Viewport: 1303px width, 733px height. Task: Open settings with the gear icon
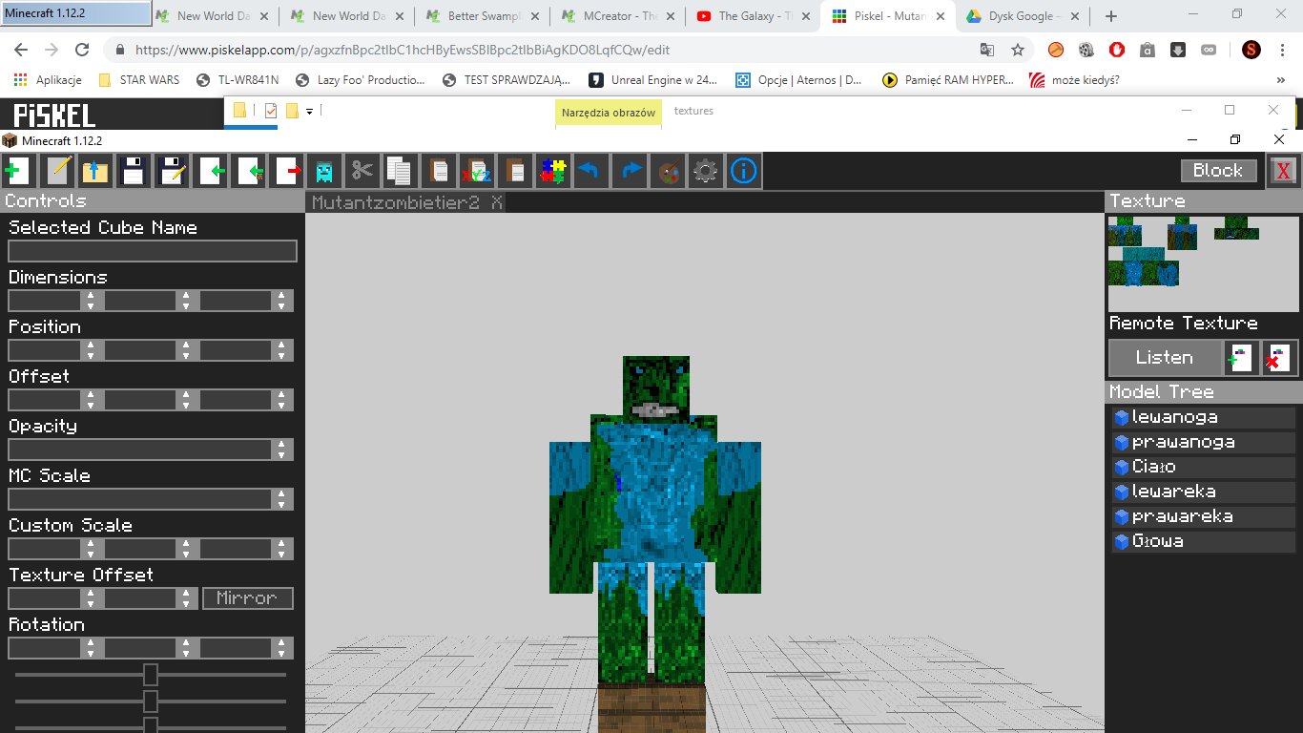coord(705,172)
